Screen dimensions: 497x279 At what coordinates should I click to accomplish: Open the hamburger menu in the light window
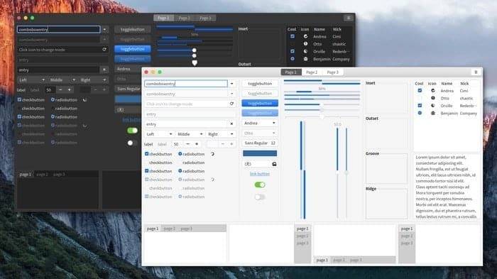click(476, 72)
